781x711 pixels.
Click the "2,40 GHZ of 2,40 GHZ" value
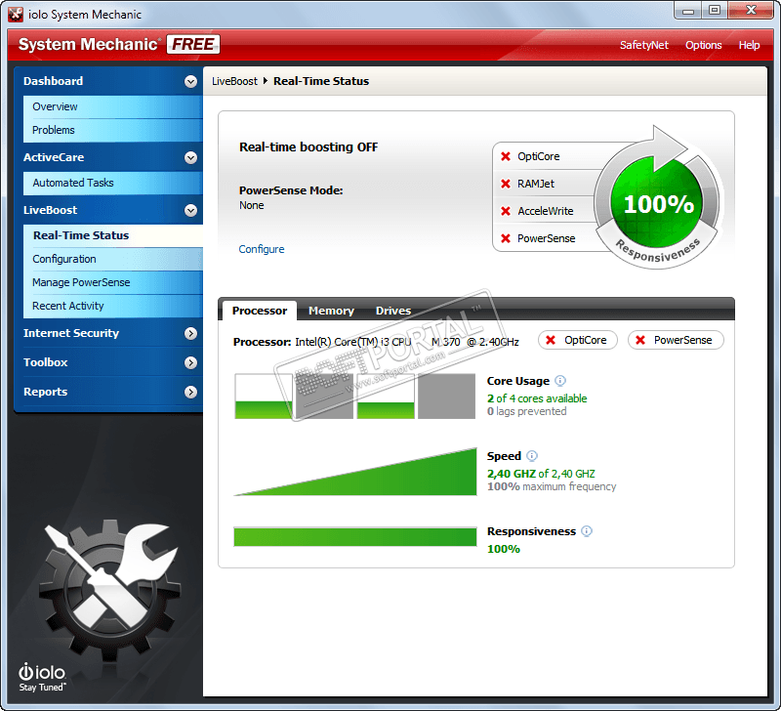point(541,474)
